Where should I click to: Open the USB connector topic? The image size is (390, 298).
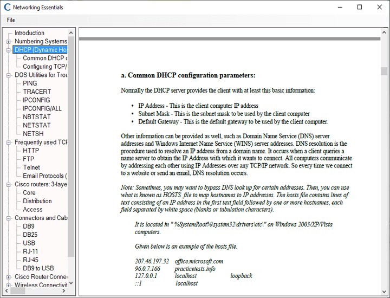click(x=29, y=243)
